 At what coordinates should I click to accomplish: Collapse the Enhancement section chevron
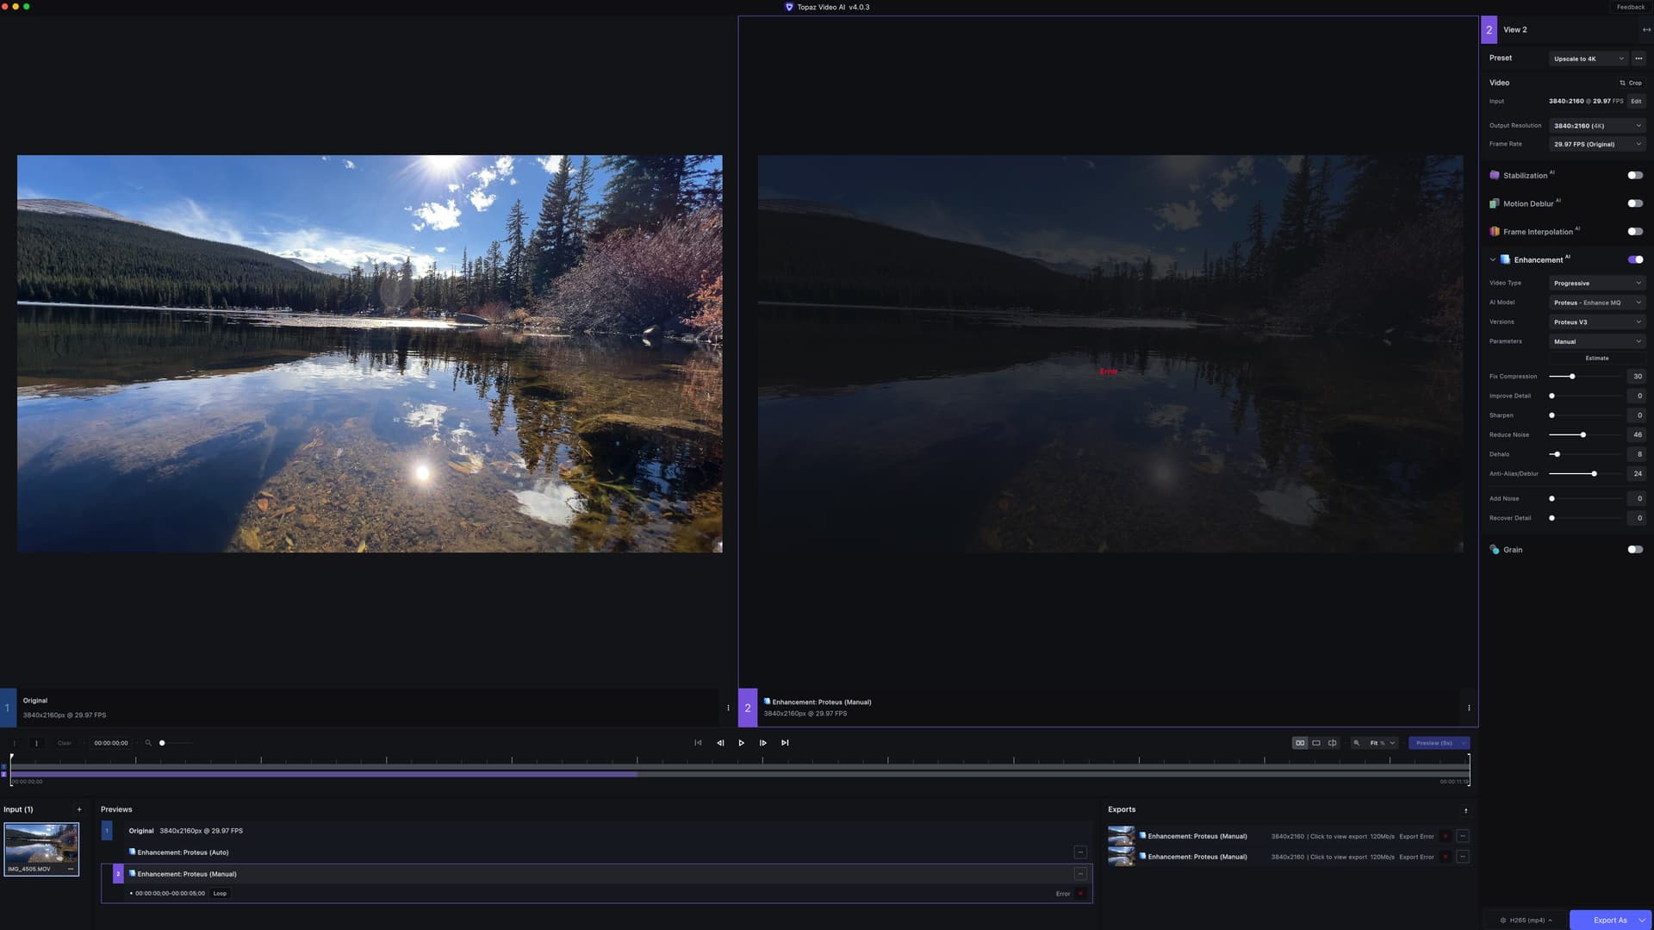1493,259
